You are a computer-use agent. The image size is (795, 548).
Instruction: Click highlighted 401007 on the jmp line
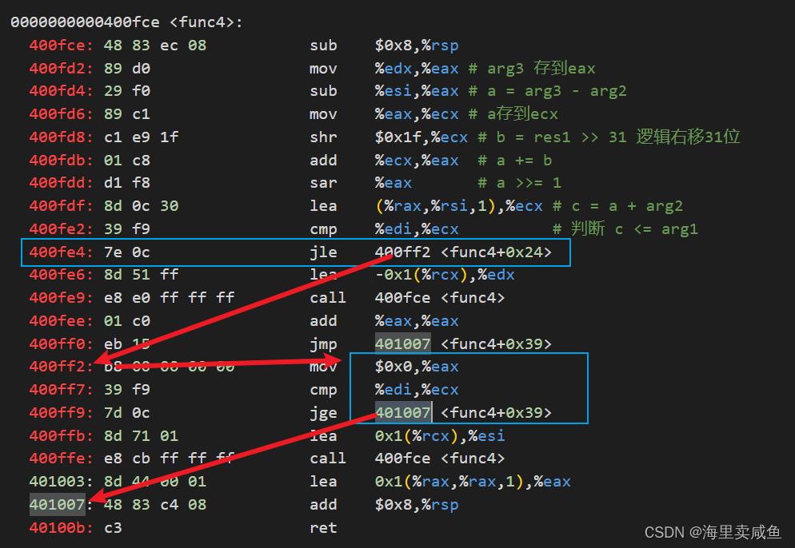402,343
